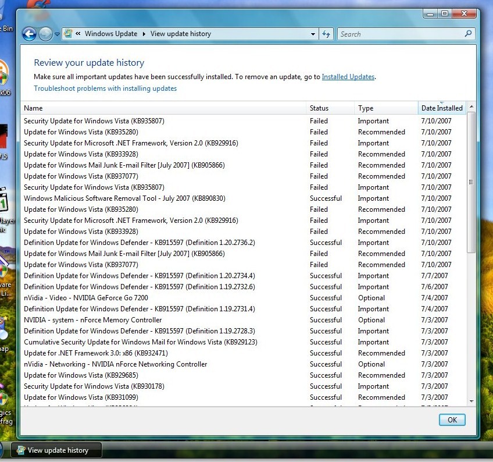Click the scrollbar up arrow
This screenshot has width=493, height=462.
471,107
